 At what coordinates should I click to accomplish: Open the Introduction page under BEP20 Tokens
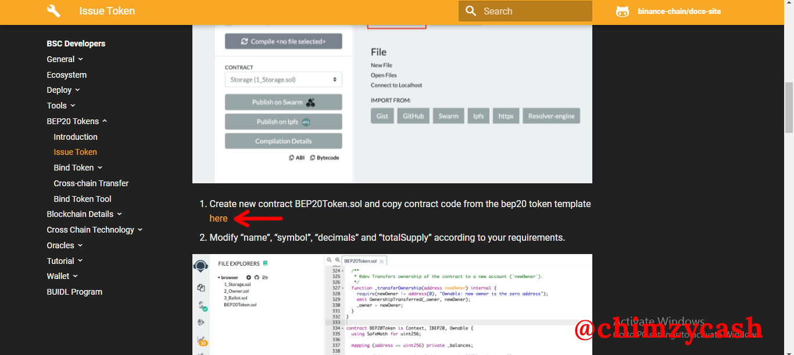76,137
